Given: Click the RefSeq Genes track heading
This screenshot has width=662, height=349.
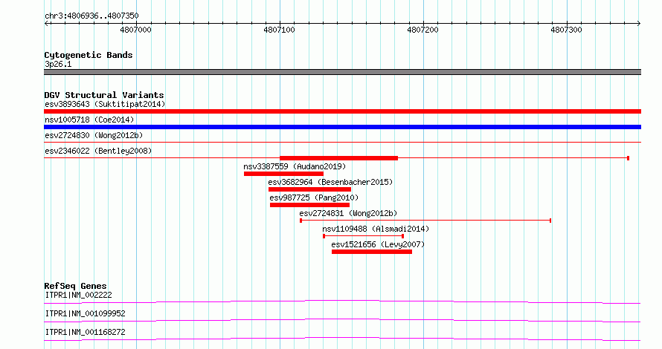Looking at the screenshot, I should click(x=75, y=286).
